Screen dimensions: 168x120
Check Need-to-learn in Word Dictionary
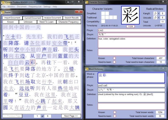[114, 116]
